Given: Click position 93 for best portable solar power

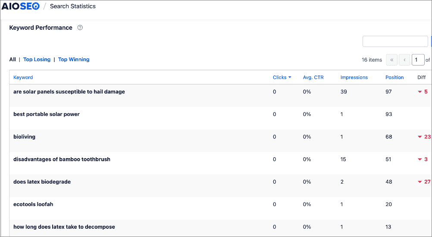Looking at the screenshot, I should pos(388,114).
